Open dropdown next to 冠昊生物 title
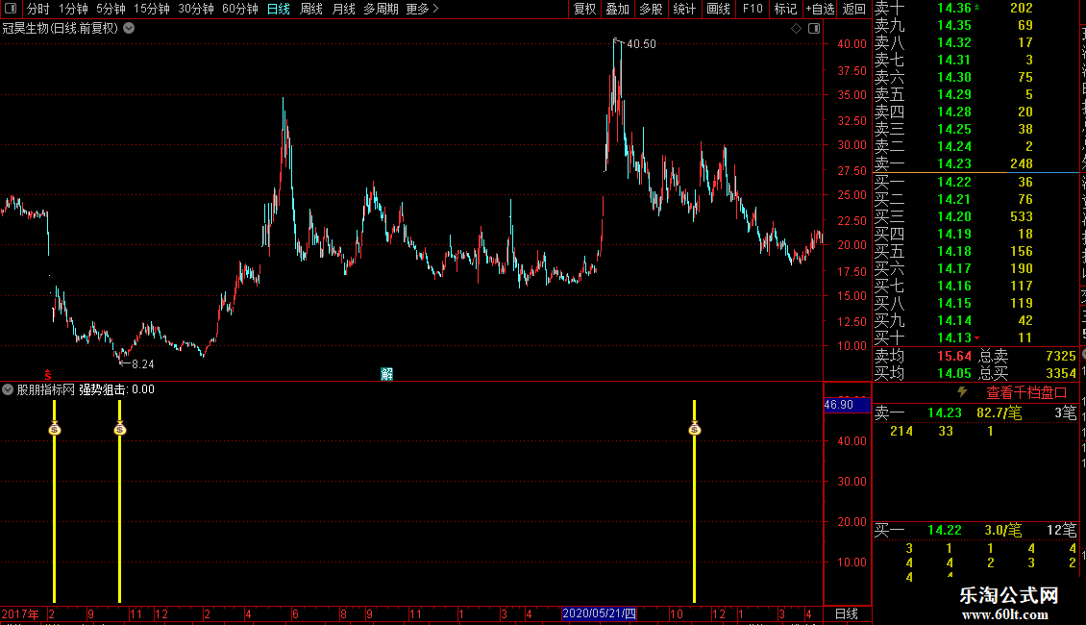The width and height of the screenshot is (1086, 625). tap(129, 29)
